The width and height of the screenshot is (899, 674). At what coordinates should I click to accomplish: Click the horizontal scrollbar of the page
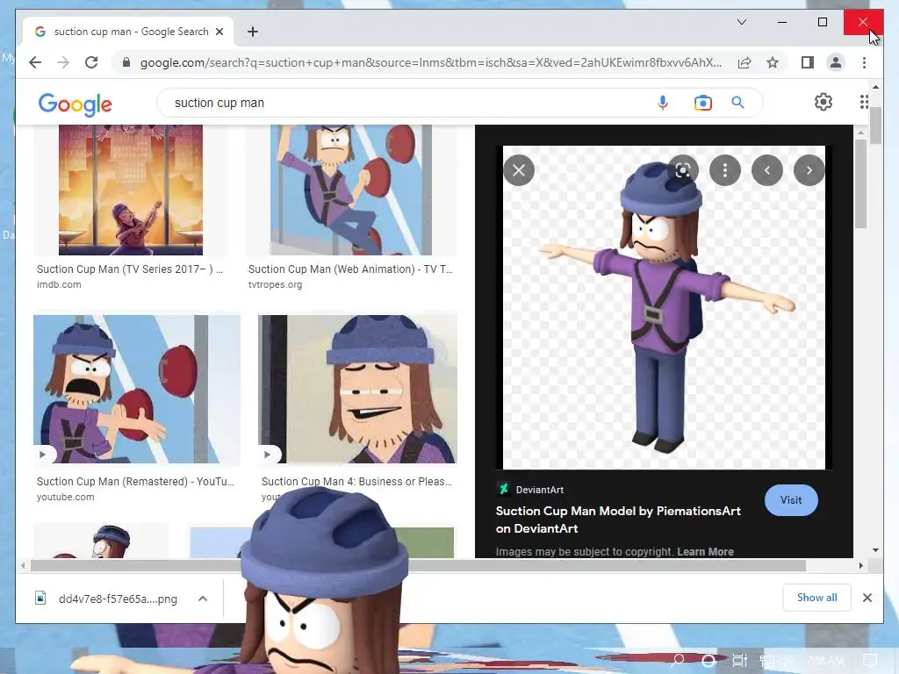point(419,566)
